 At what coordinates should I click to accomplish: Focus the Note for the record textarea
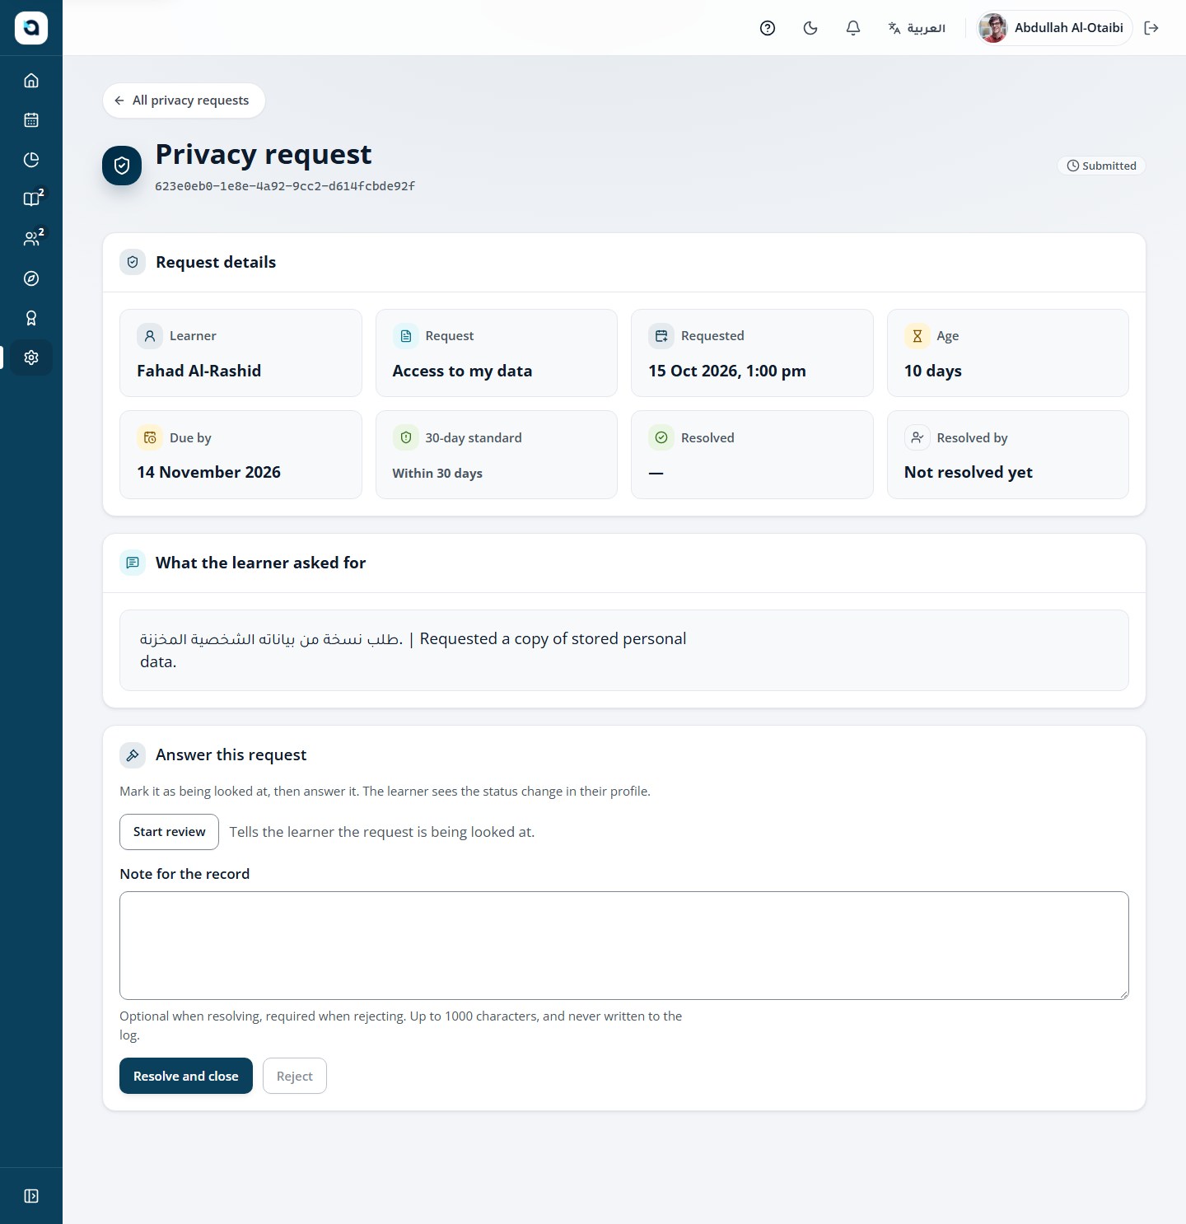624,946
